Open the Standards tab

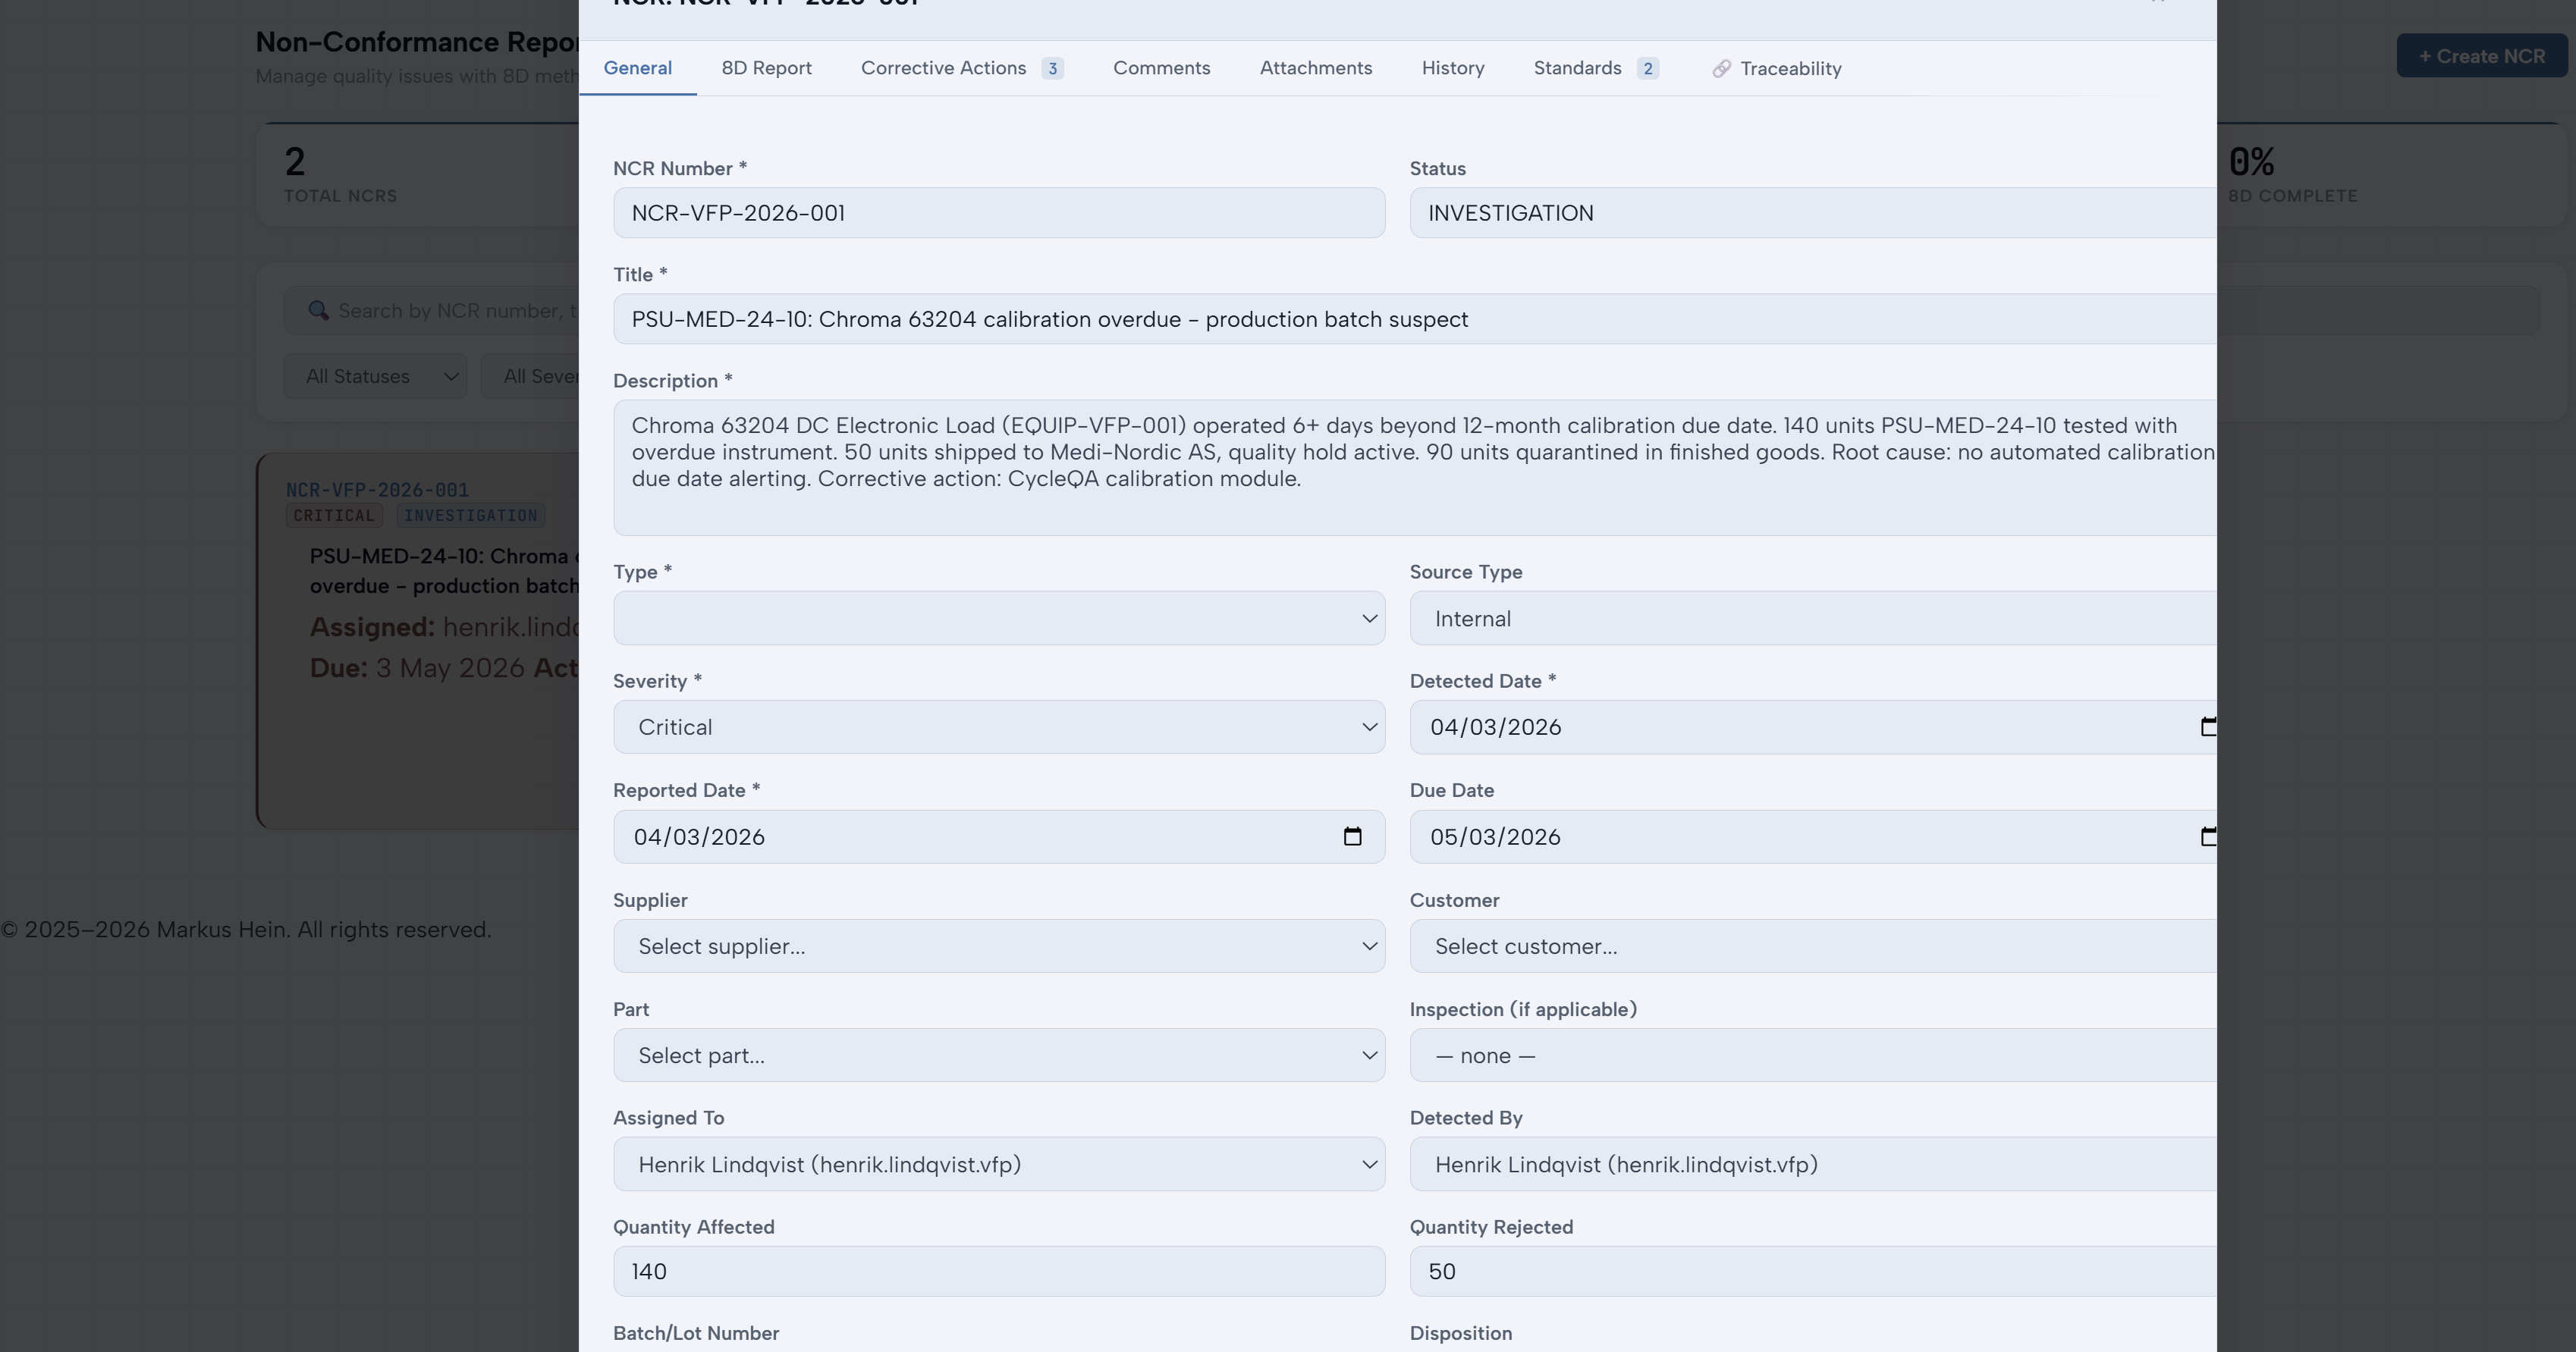(1596, 68)
